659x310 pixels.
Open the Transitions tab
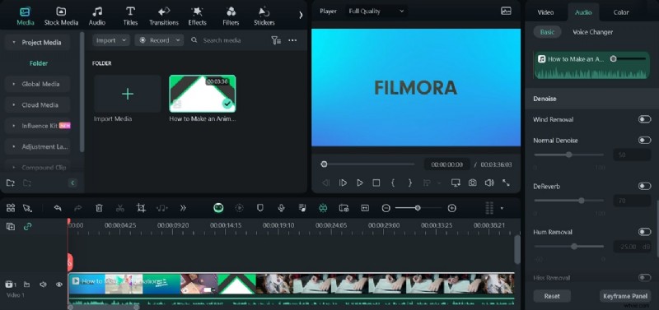163,16
